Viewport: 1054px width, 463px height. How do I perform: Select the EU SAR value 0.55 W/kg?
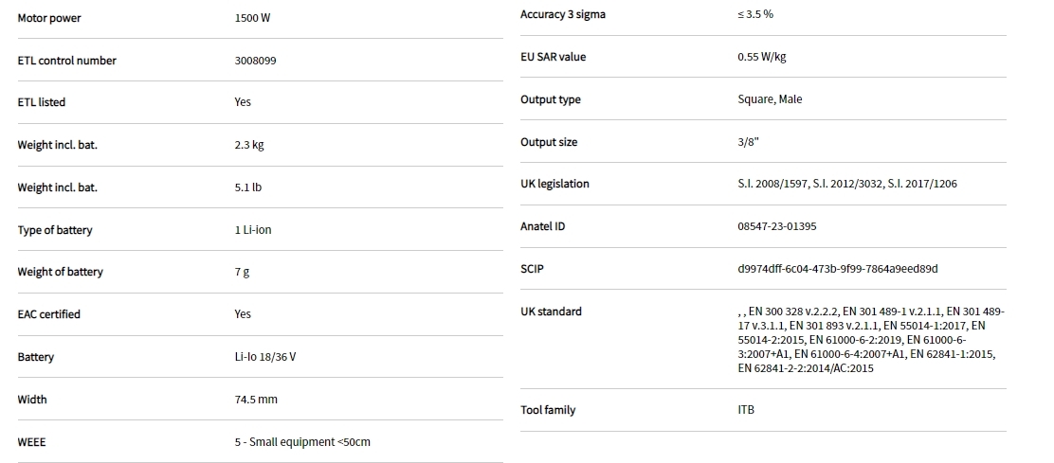point(761,57)
